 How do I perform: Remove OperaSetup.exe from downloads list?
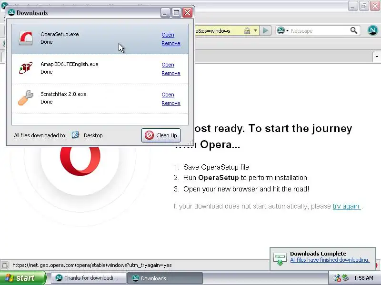coord(171,43)
